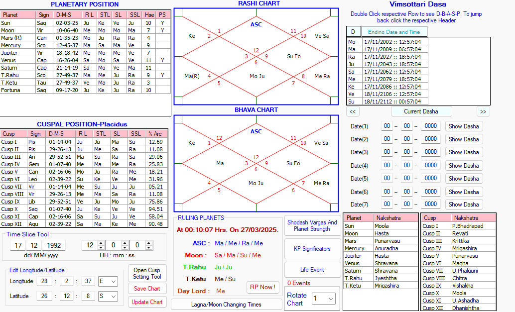Select the Ending Date and Time column header

click(394, 32)
